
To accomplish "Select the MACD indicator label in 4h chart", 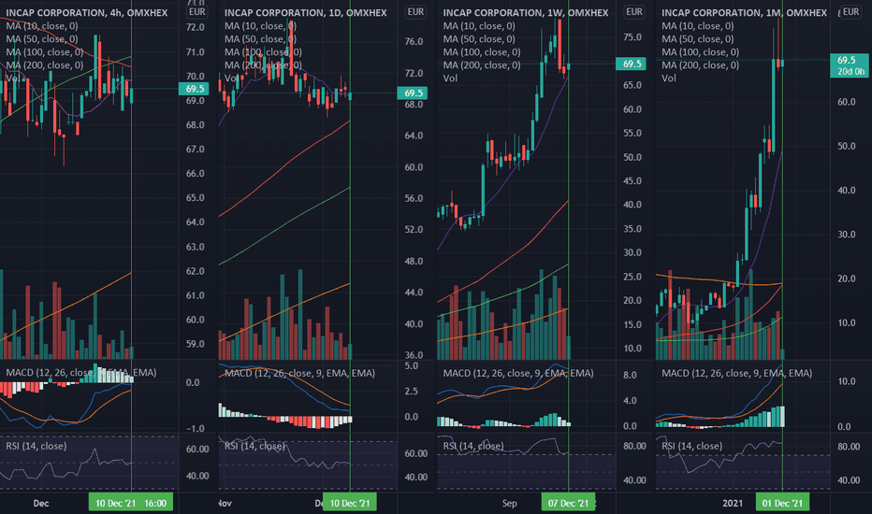I will click(81, 372).
